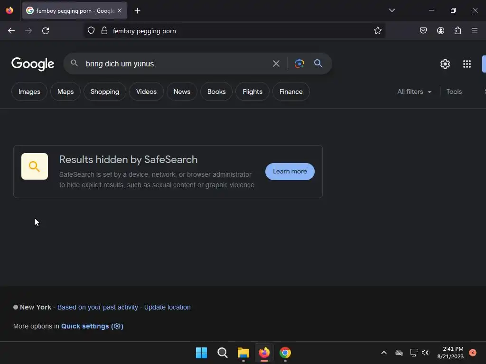Open the Firefox hamburger menu
This screenshot has height=364, width=486.
click(x=474, y=30)
